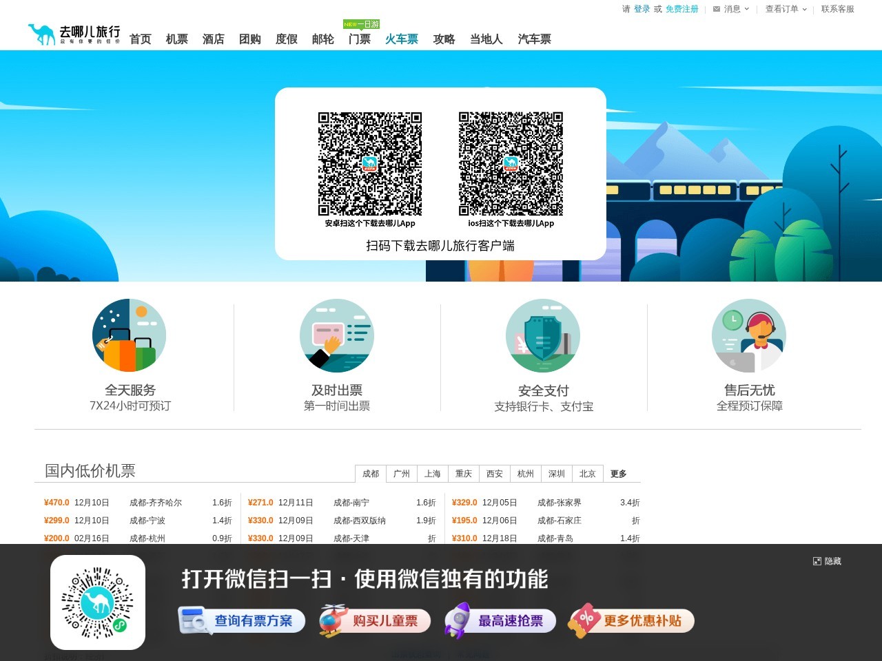Click the 及时出票 ticket issuing icon
The width and height of the screenshot is (882, 661).
click(336, 335)
